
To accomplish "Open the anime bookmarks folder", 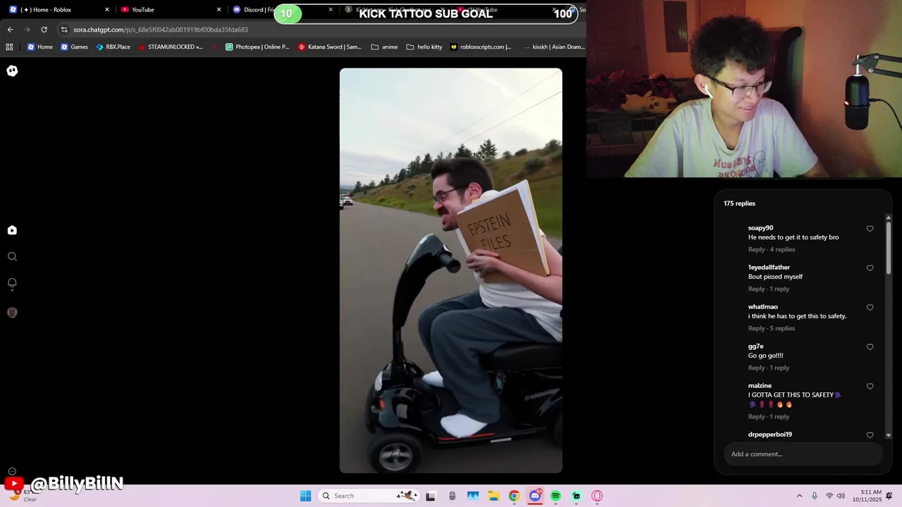I will pyautogui.click(x=385, y=47).
